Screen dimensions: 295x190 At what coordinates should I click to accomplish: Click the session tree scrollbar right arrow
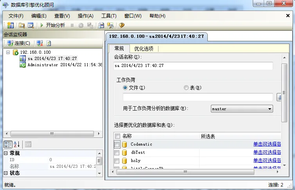(x=99, y=134)
